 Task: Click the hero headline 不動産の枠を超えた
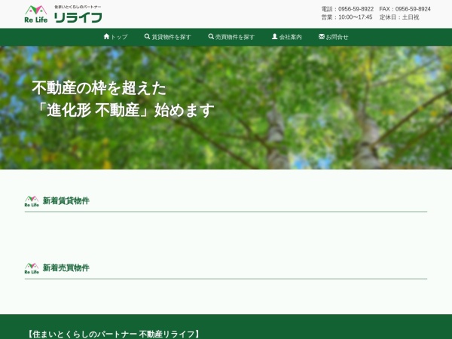(x=99, y=88)
